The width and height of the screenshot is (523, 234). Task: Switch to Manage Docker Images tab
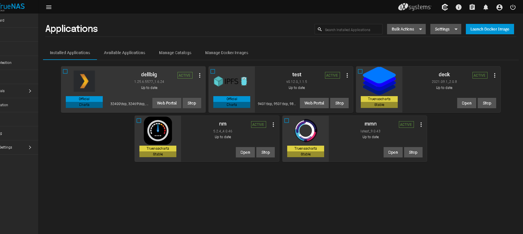(227, 53)
